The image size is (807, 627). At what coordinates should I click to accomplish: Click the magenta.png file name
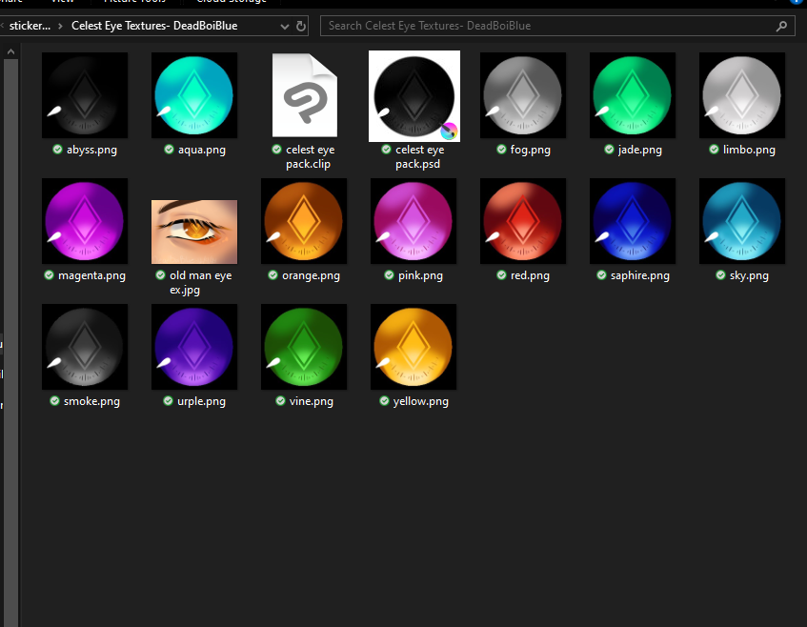coord(91,275)
